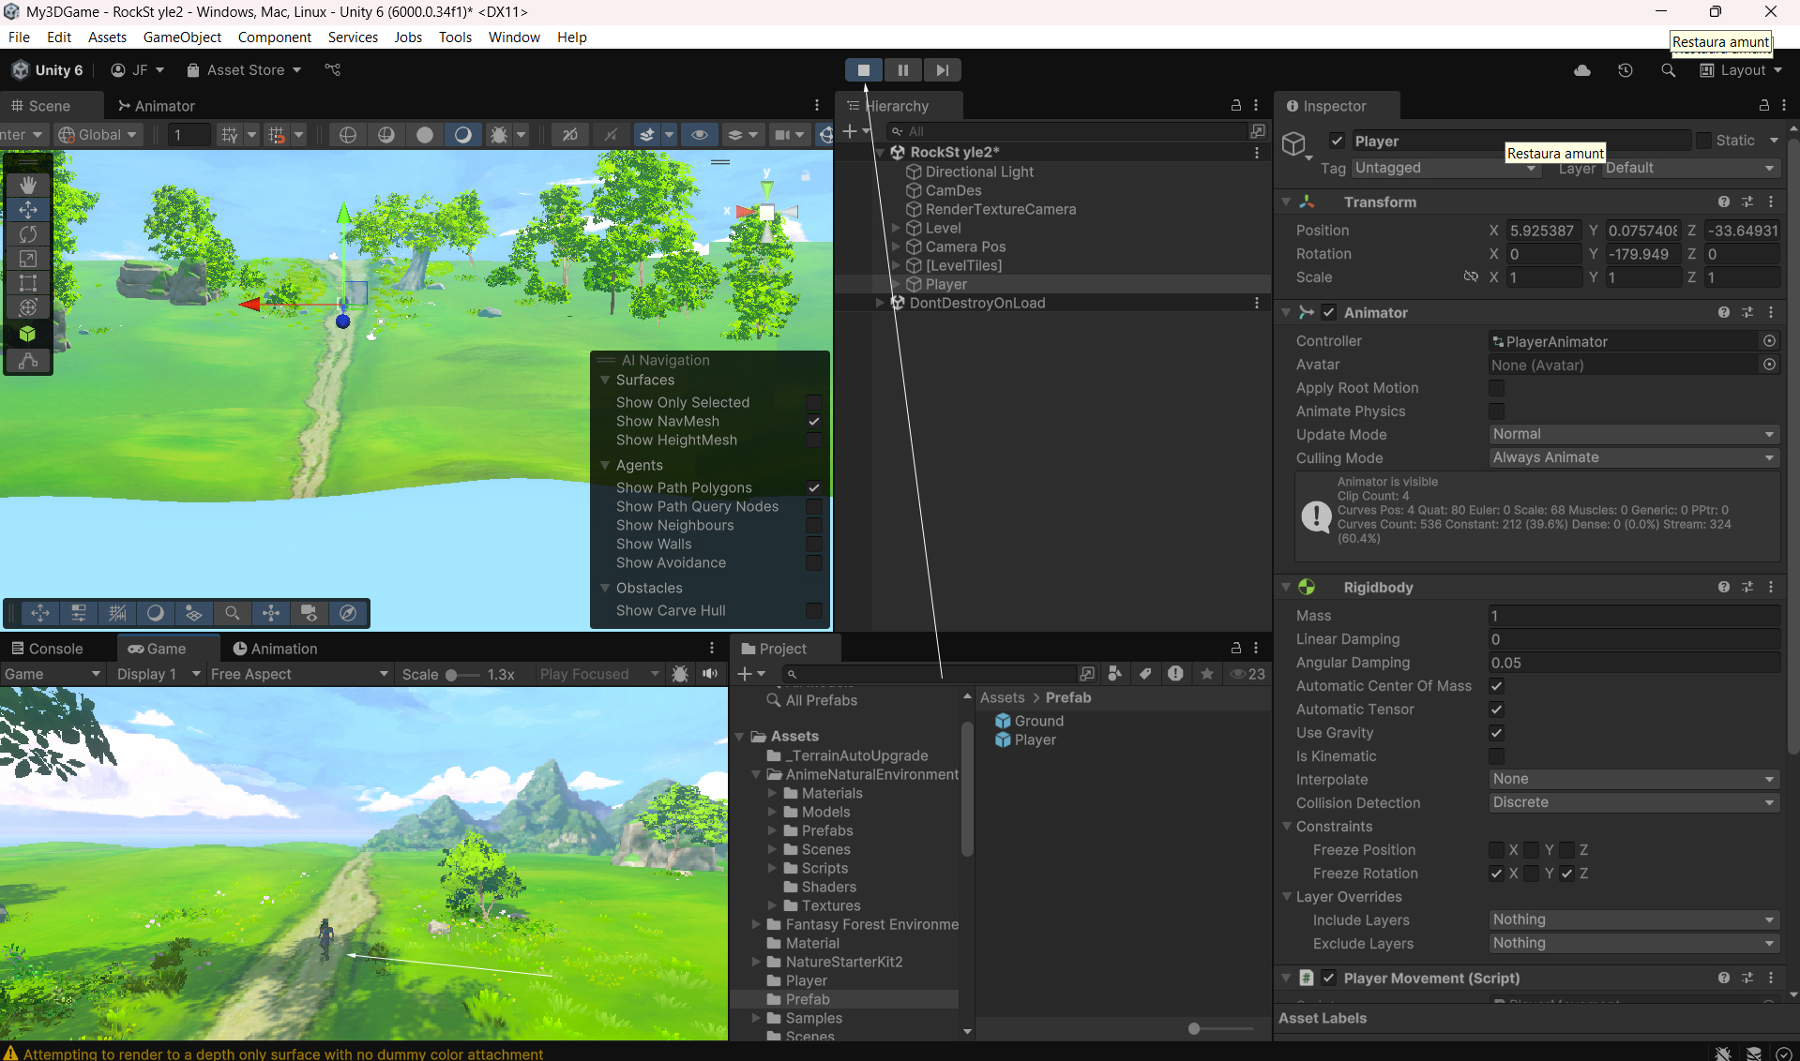
Task: Enable the Is Kinematic checkbox
Action: 1496,756
